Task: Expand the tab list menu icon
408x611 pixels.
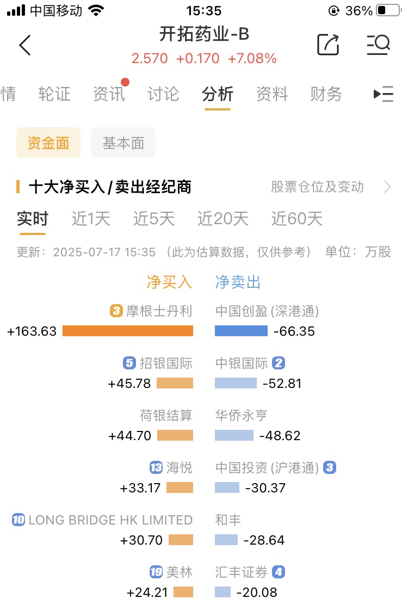Action: (384, 94)
